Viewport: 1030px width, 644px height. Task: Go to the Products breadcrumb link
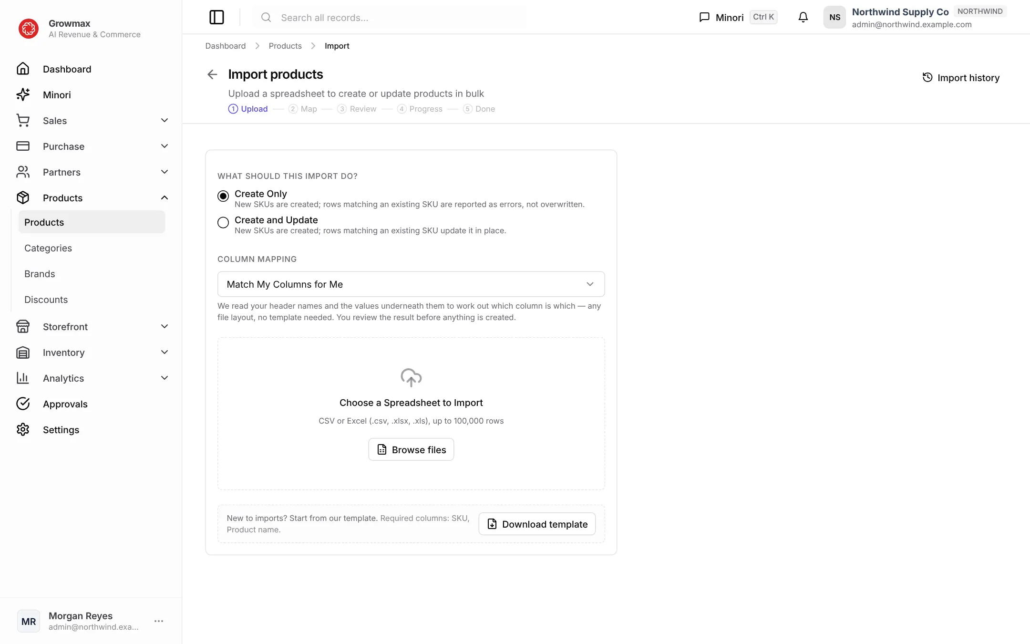(285, 46)
